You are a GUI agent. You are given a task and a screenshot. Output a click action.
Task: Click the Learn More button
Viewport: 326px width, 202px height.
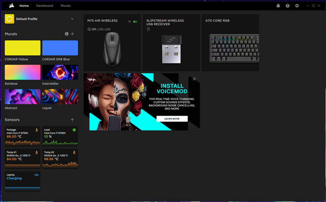pyautogui.click(x=172, y=119)
